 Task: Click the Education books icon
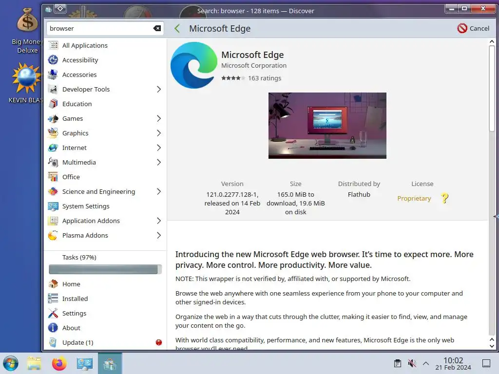point(53,104)
